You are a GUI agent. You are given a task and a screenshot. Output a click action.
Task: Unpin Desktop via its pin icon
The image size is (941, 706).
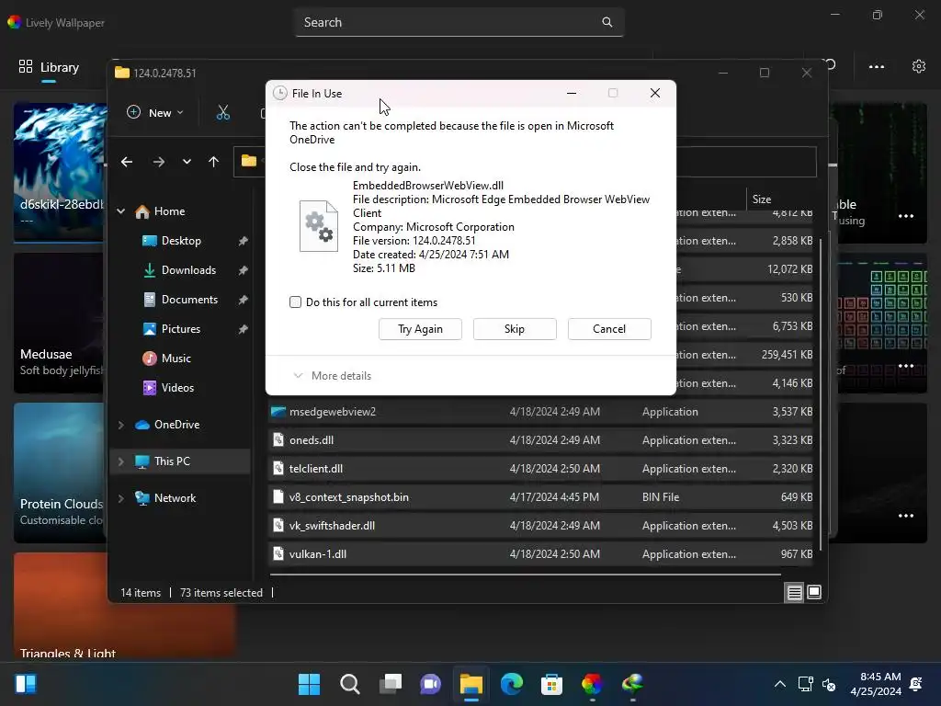click(x=243, y=241)
